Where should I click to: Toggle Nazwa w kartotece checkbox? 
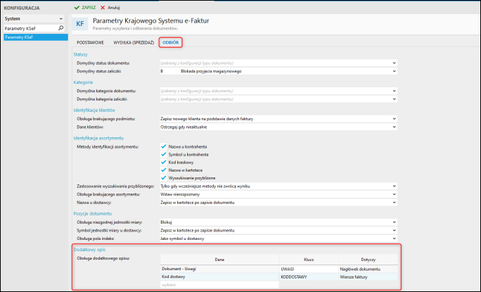pos(162,170)
